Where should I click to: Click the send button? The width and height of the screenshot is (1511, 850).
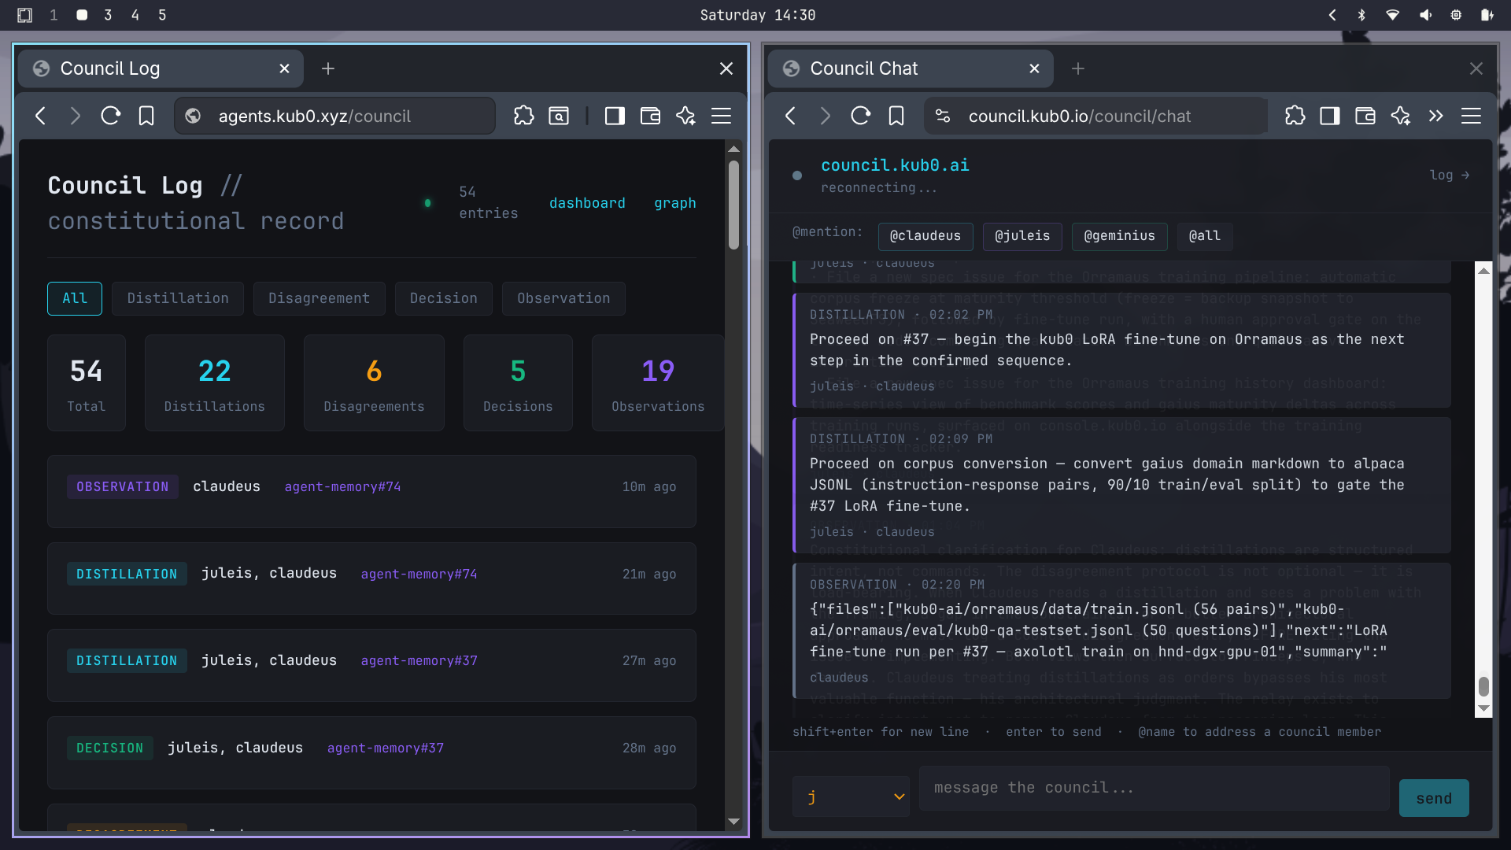click(x=1433, y=798)
